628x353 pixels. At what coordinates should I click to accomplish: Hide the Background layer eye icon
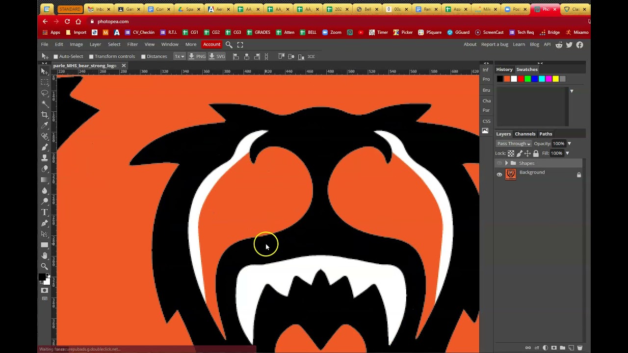pyautogui.click(x=499, y=175)
